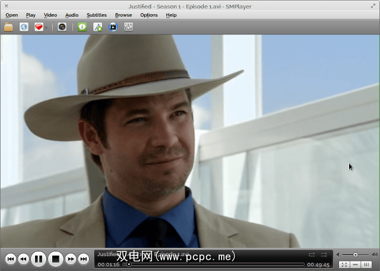Show file information with the green info icon

tap(82, 27)
